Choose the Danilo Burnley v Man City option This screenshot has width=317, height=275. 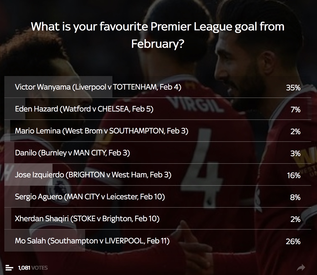pyautogui.click(x=158, y=153)
